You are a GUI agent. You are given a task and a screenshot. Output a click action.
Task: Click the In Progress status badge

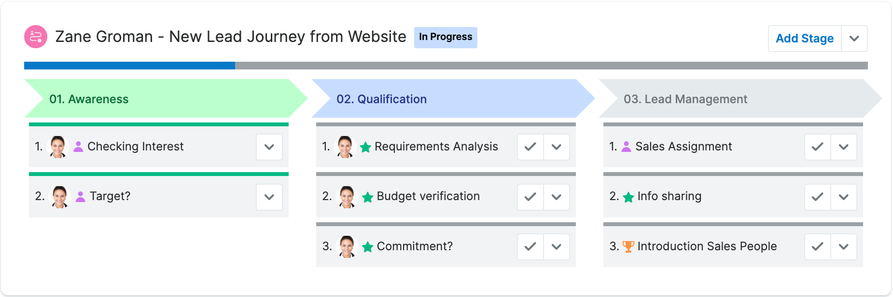pos(446,37)
